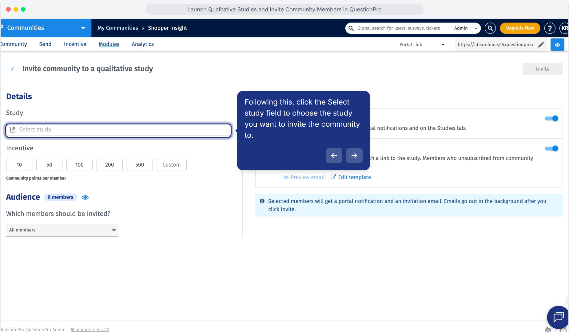Click the Upgrade Now button

(x=520, y=28)
